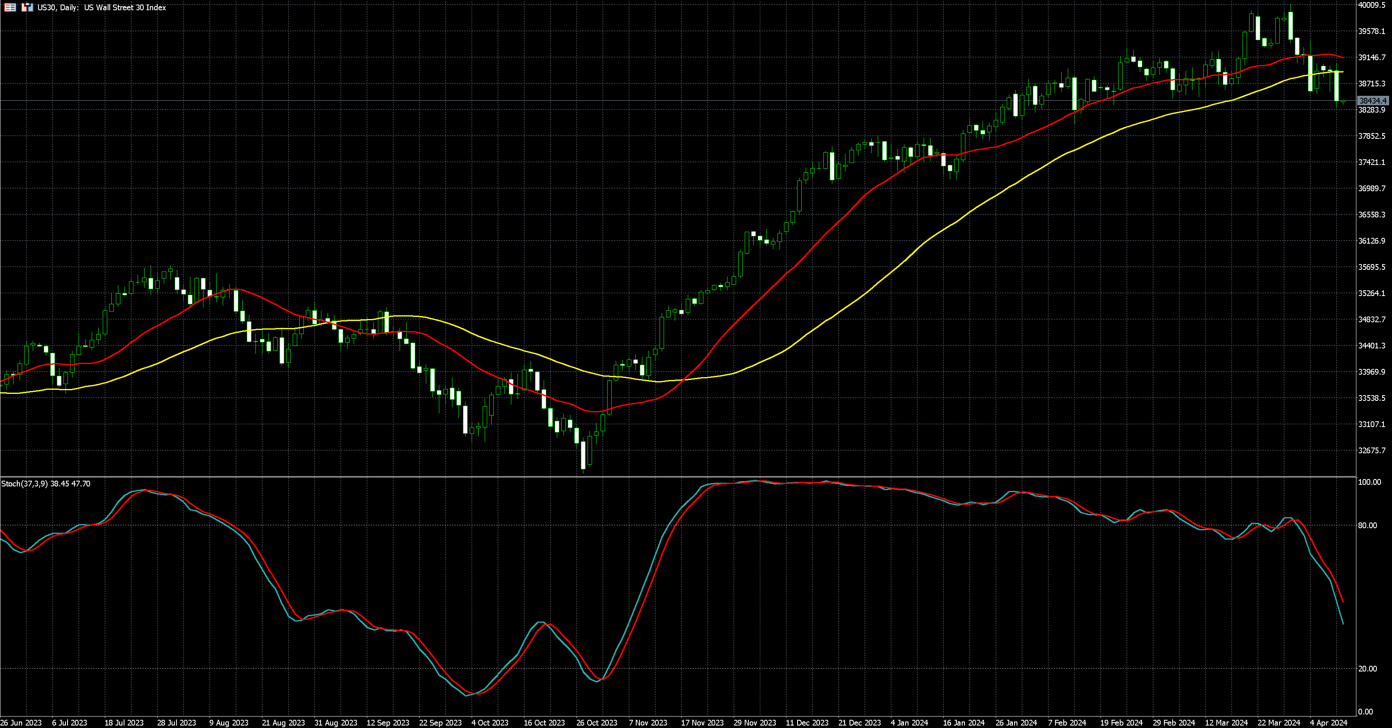Screen dimensions: 1392x728
Task: Click the 4 Apr 2024 date label
Action: point(1328,723)
